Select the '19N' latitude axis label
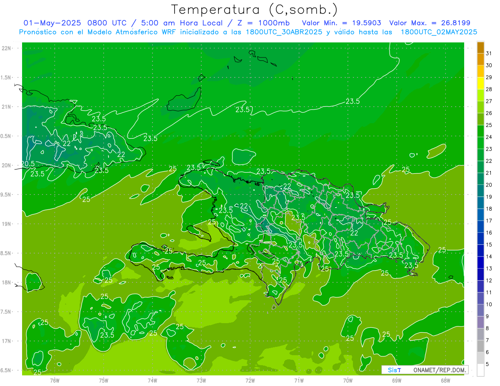The height and width of the screenshot is (386, 500). (x=6, y=224)
